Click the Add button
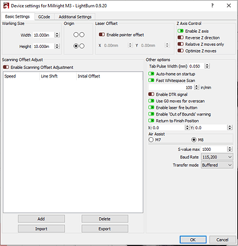 41,218
